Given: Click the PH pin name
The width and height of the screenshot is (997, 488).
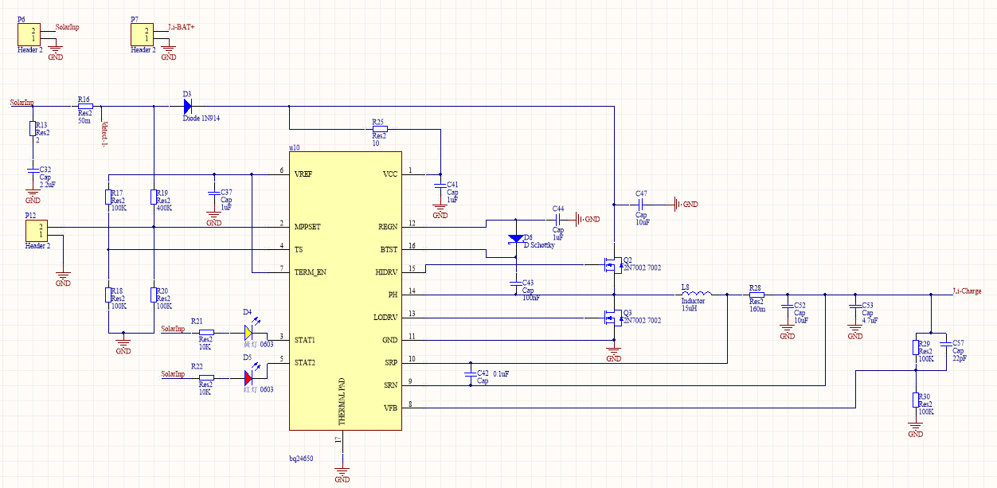Looking at the screenshot, I should point(392,295).
